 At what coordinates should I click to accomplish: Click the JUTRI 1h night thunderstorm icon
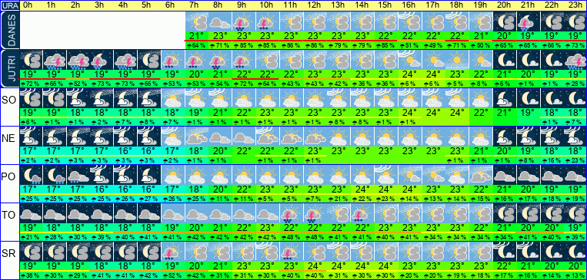click(x=55, y=60)
